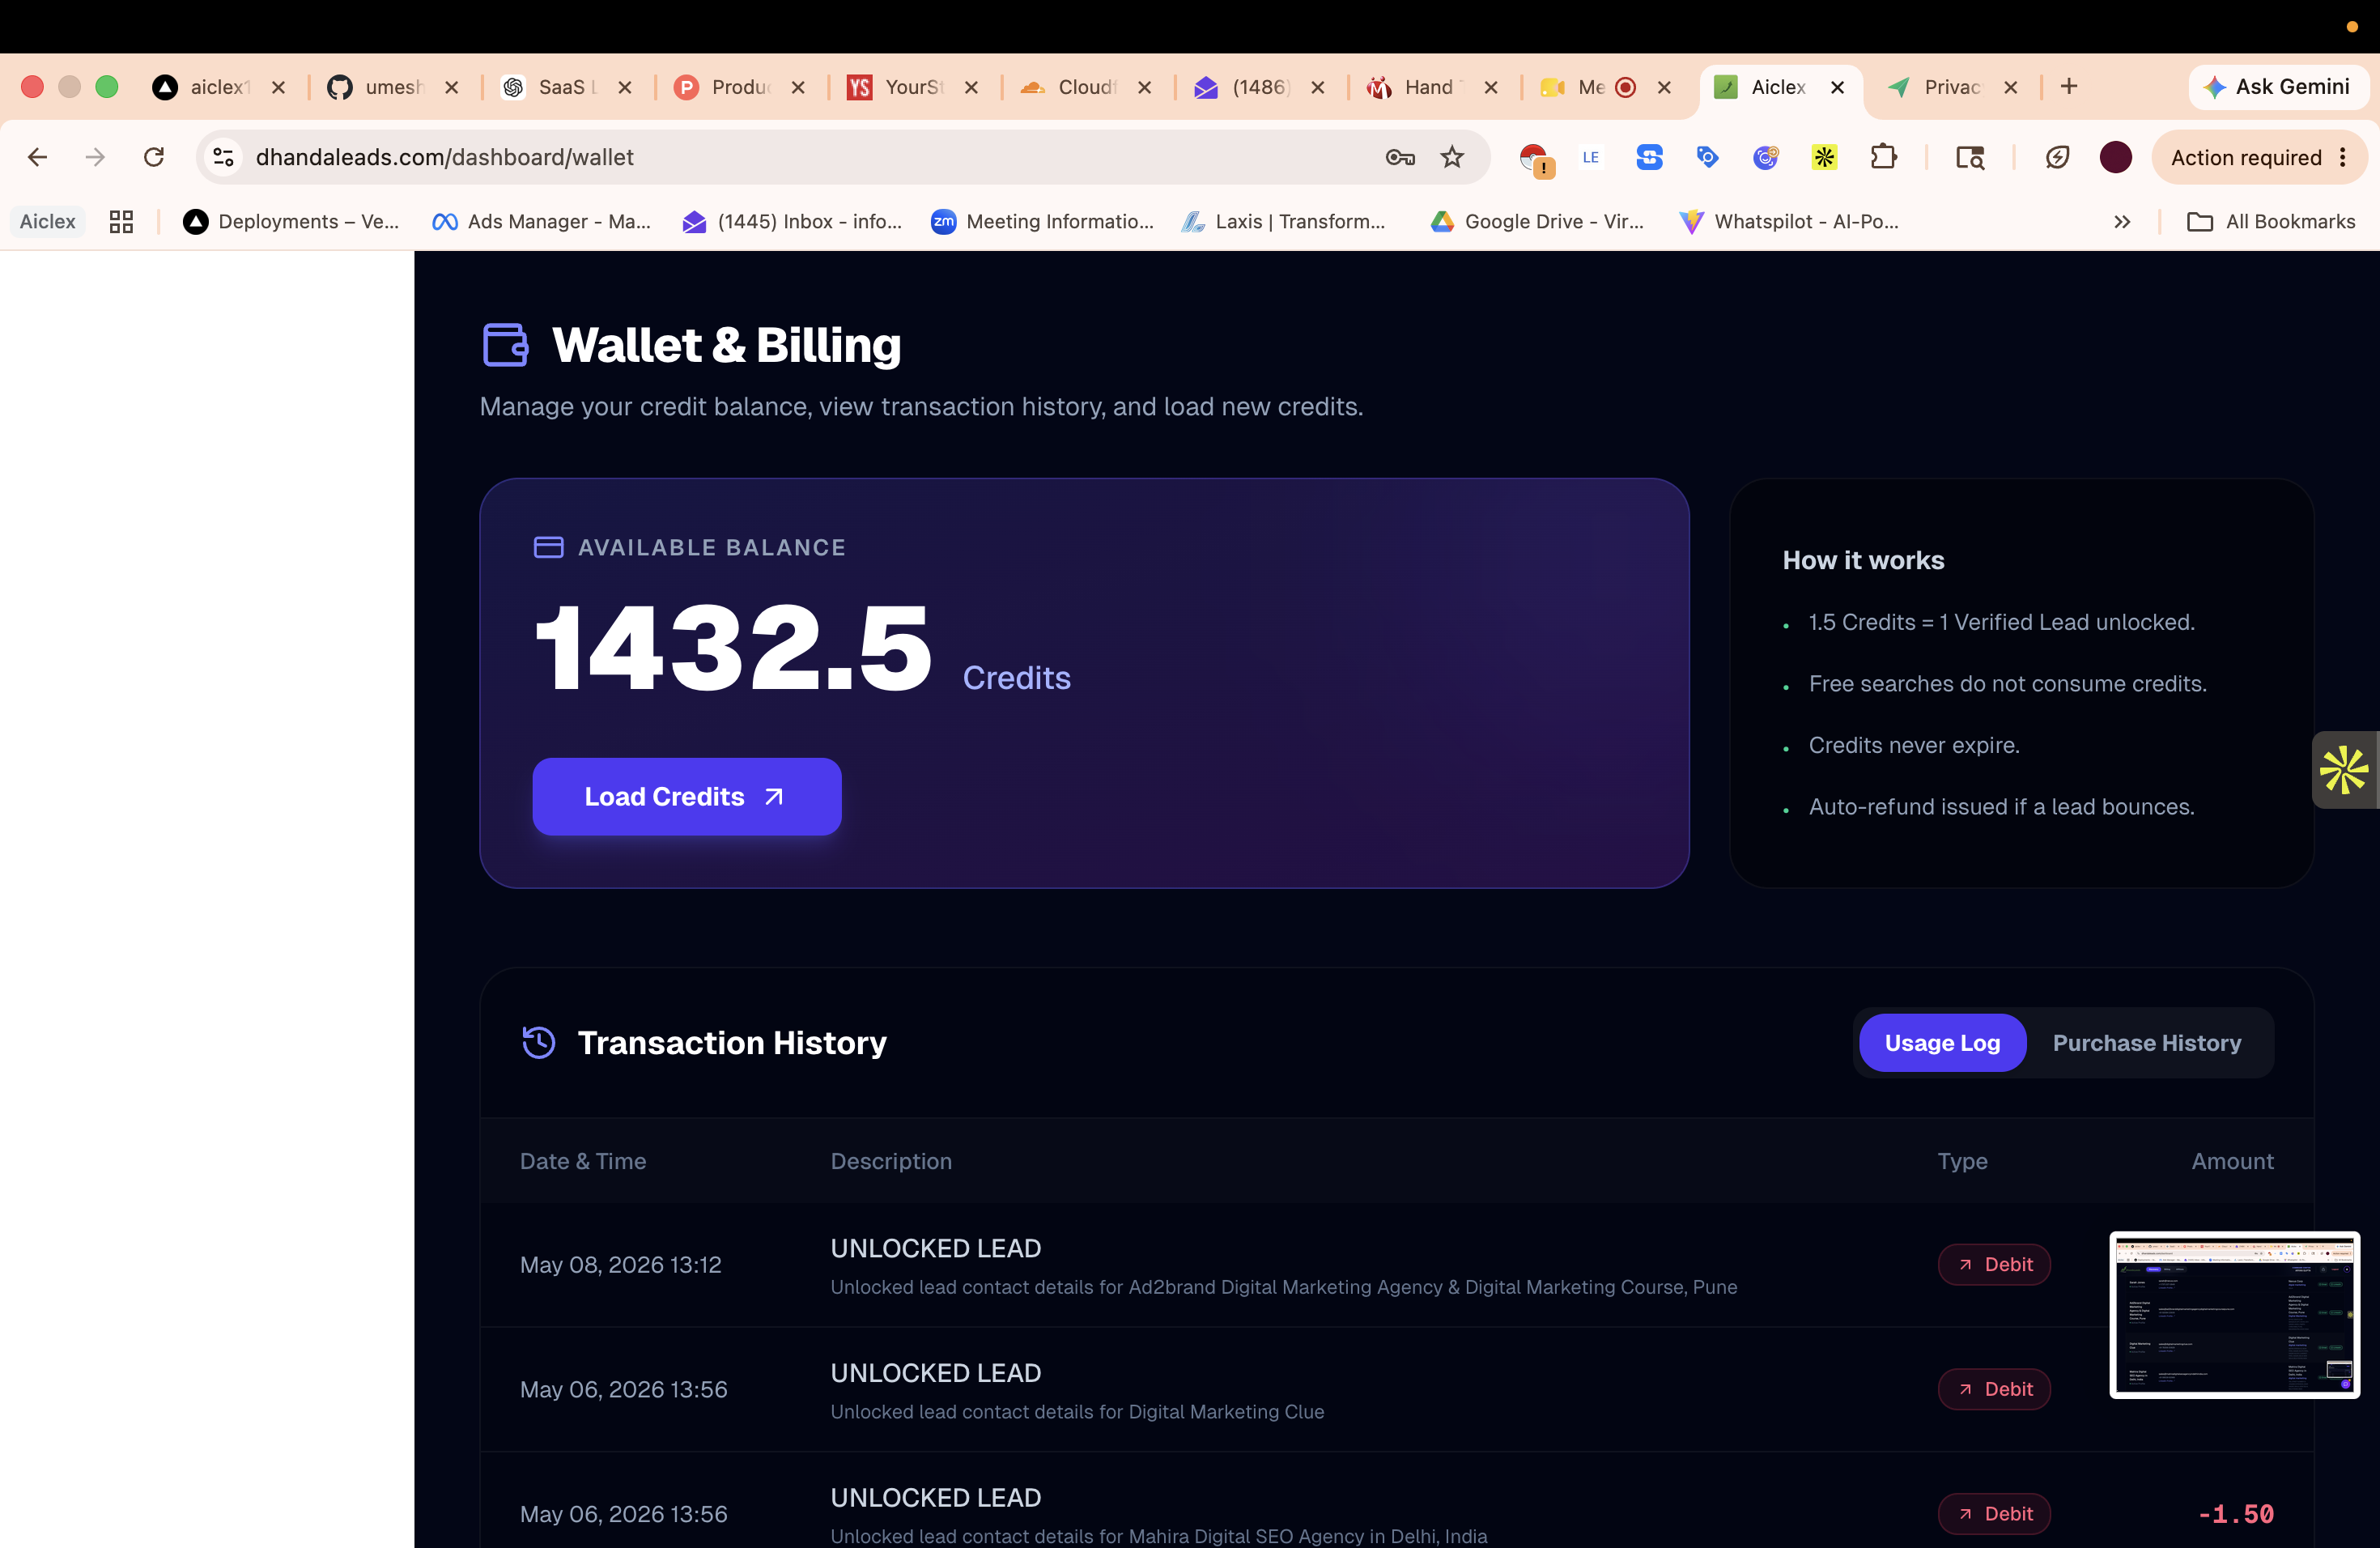Screen dimensions: 2380x1548
Task: Click the browser back arrow
Action: pos(37,157)
